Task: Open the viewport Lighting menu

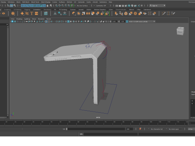Action: tap(27, 19)
